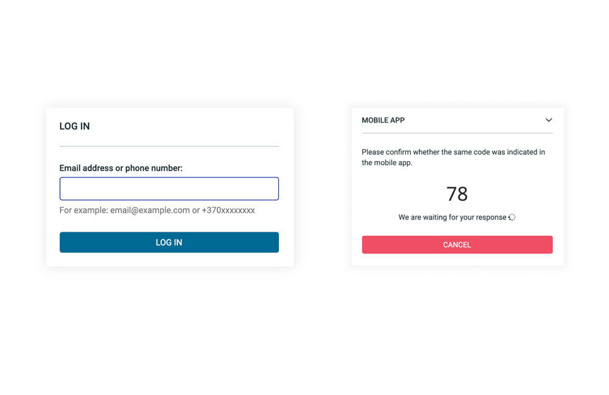Click the loading spinner icon

click(x=512, y=217)
